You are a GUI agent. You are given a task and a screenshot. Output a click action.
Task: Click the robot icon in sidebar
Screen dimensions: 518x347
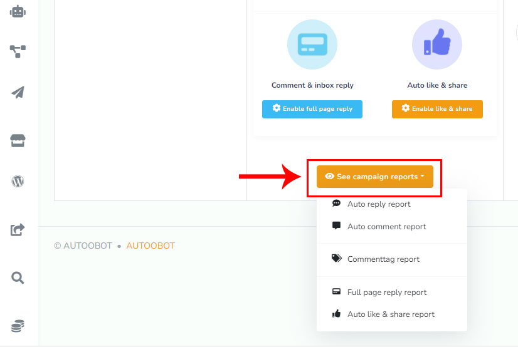pyautogui.click(x=18, y=11)
